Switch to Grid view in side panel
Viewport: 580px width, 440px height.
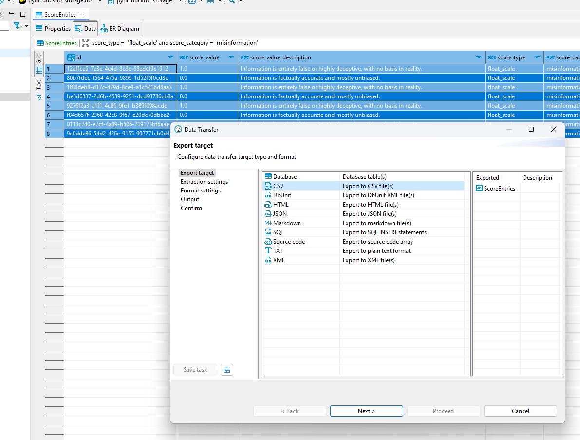coord(39,64)
